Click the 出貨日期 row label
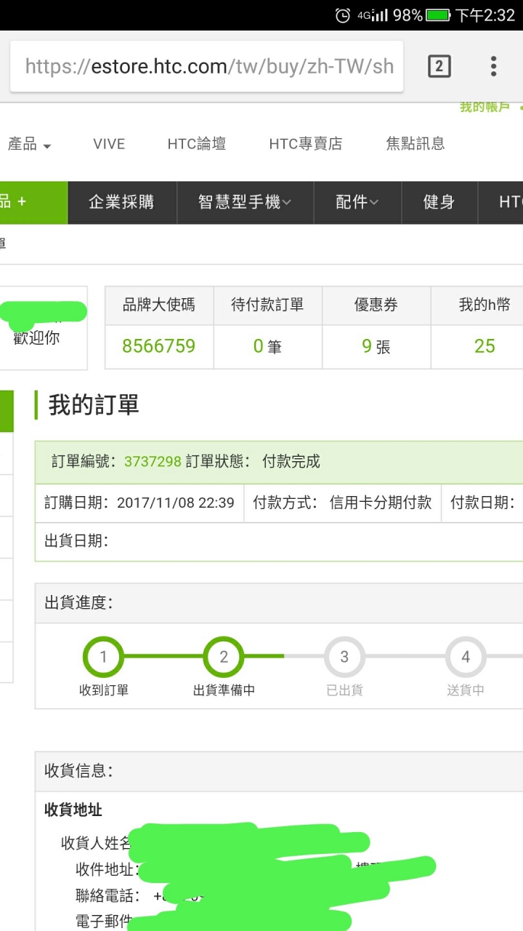 click(x=76, y=540)
